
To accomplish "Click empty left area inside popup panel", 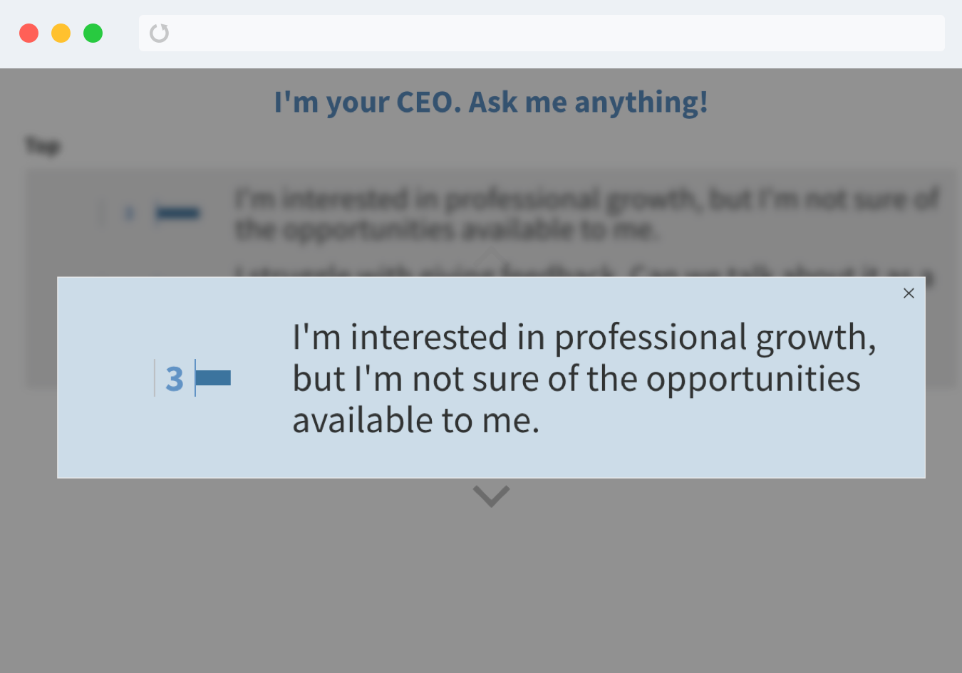I will coord(100,427).
